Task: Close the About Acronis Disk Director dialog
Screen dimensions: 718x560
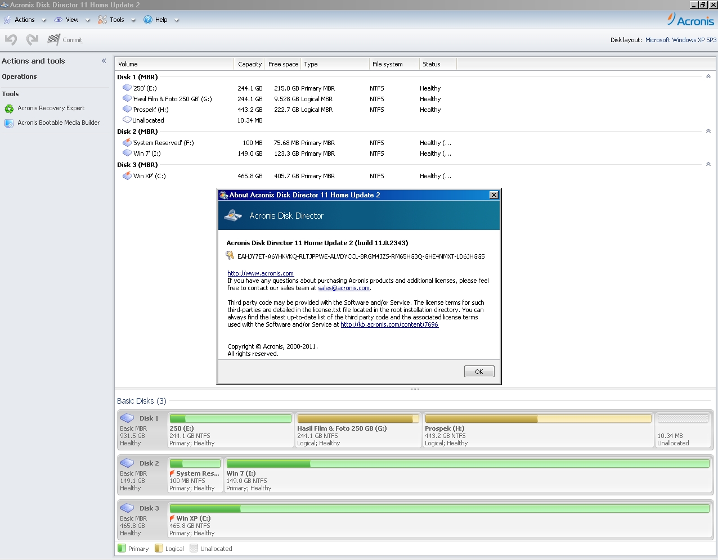Action: coord(493,195)
